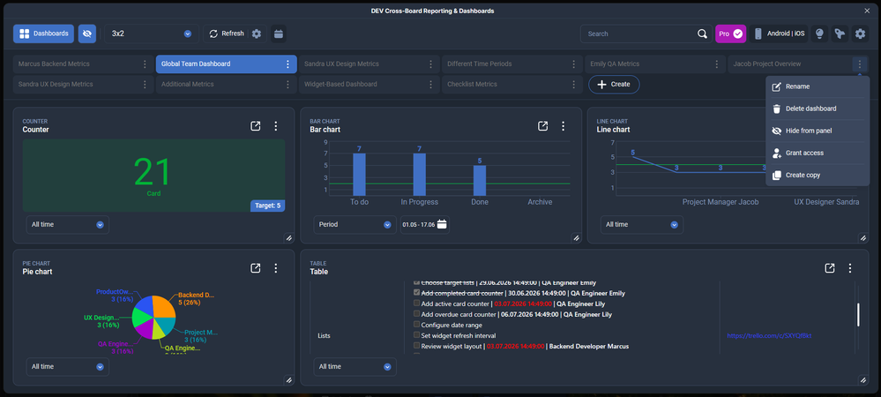
Task: Open Bar chart Period dropdown
Action: click(x=355, y=224)
